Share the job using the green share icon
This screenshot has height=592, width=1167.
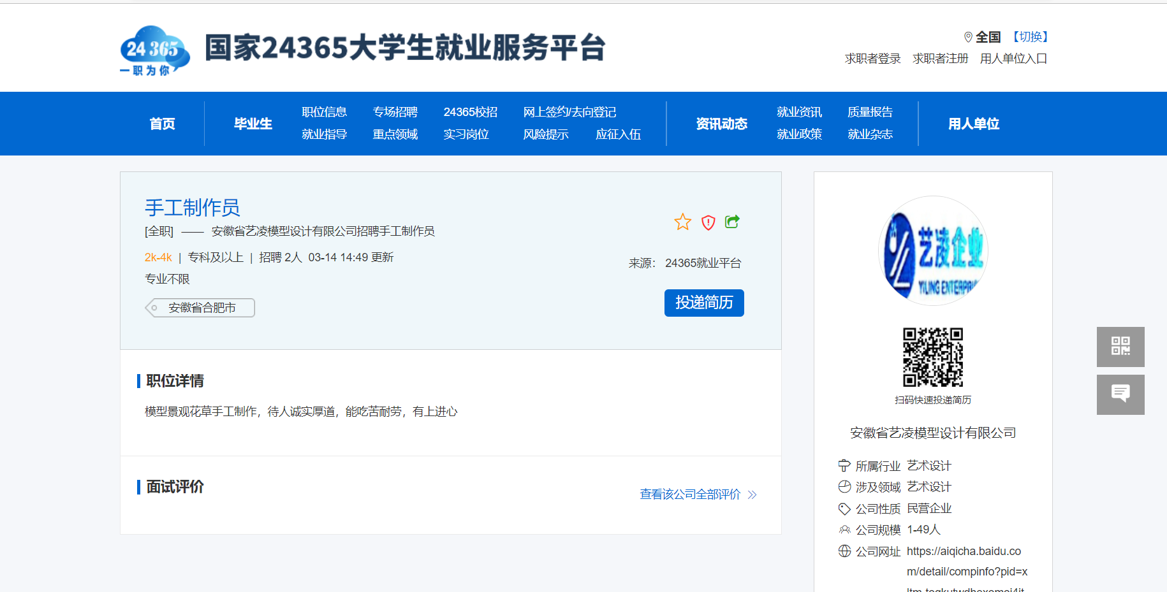click(x=732, y=221)
